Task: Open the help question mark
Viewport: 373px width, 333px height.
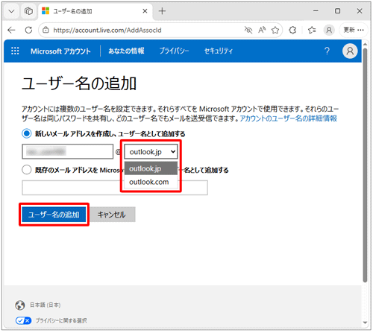Action: point(327,51)
